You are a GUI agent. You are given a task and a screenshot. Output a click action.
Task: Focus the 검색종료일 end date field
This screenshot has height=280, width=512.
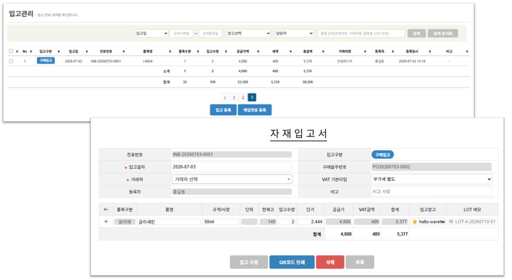(210, 33)
